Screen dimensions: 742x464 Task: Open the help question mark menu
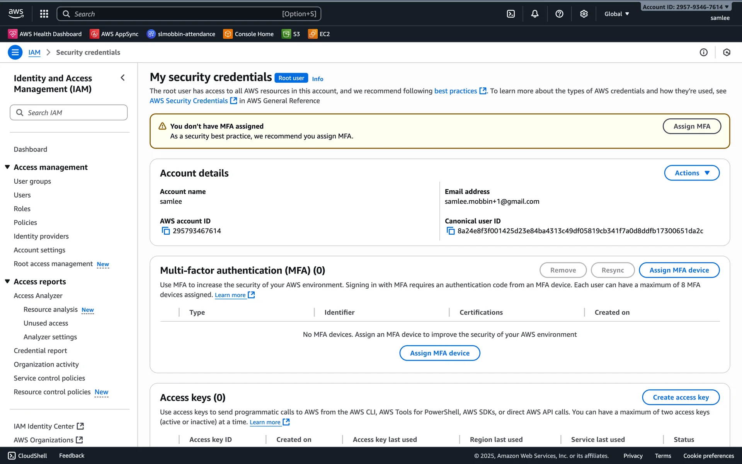[559, 14]
